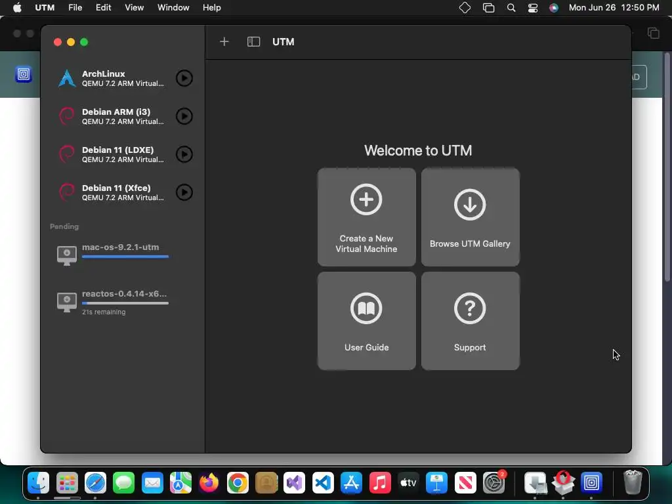Select the ArchLinux list entry name
The image size is (672, 504).
pos(103,73)
